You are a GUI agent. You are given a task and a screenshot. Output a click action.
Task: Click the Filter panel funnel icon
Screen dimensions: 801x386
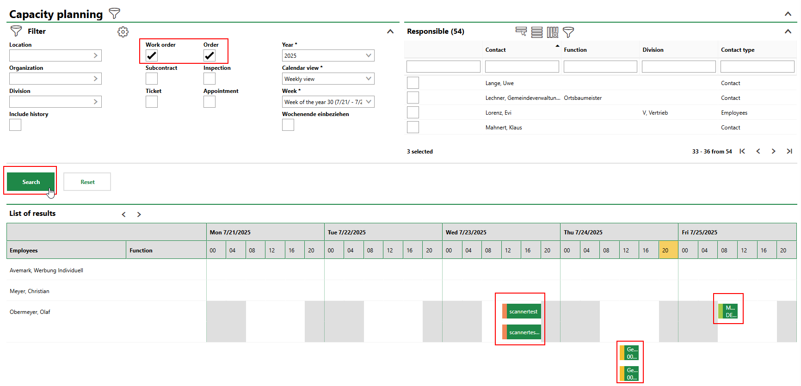[x=16, y=31]
